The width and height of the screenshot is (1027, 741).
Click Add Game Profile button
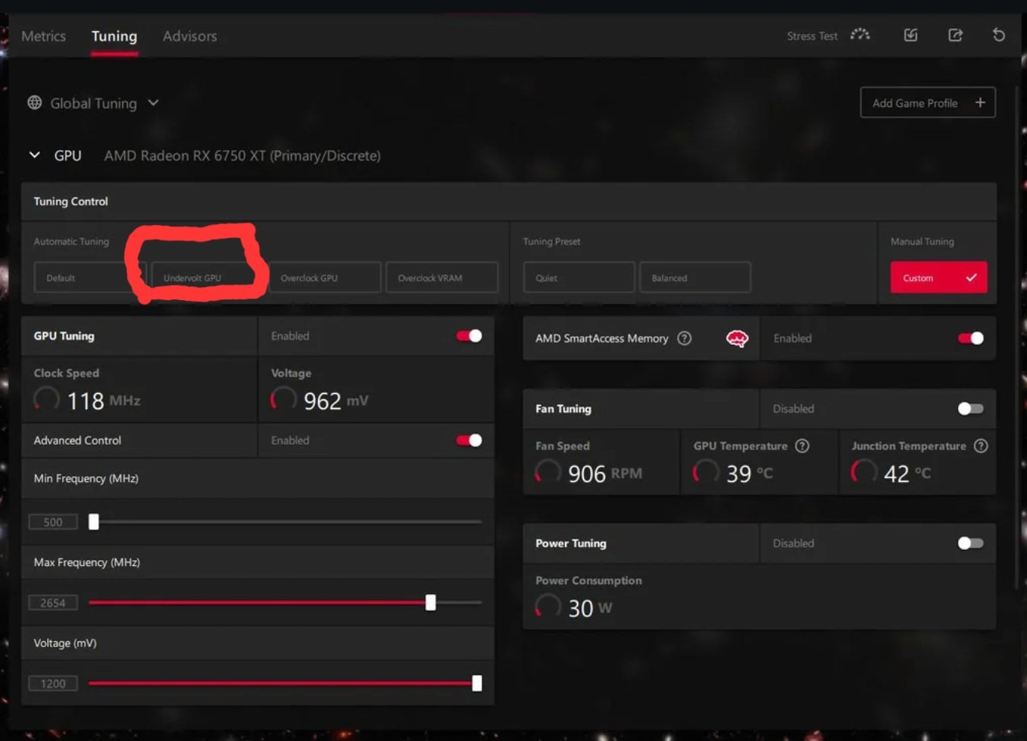[928, 102]
